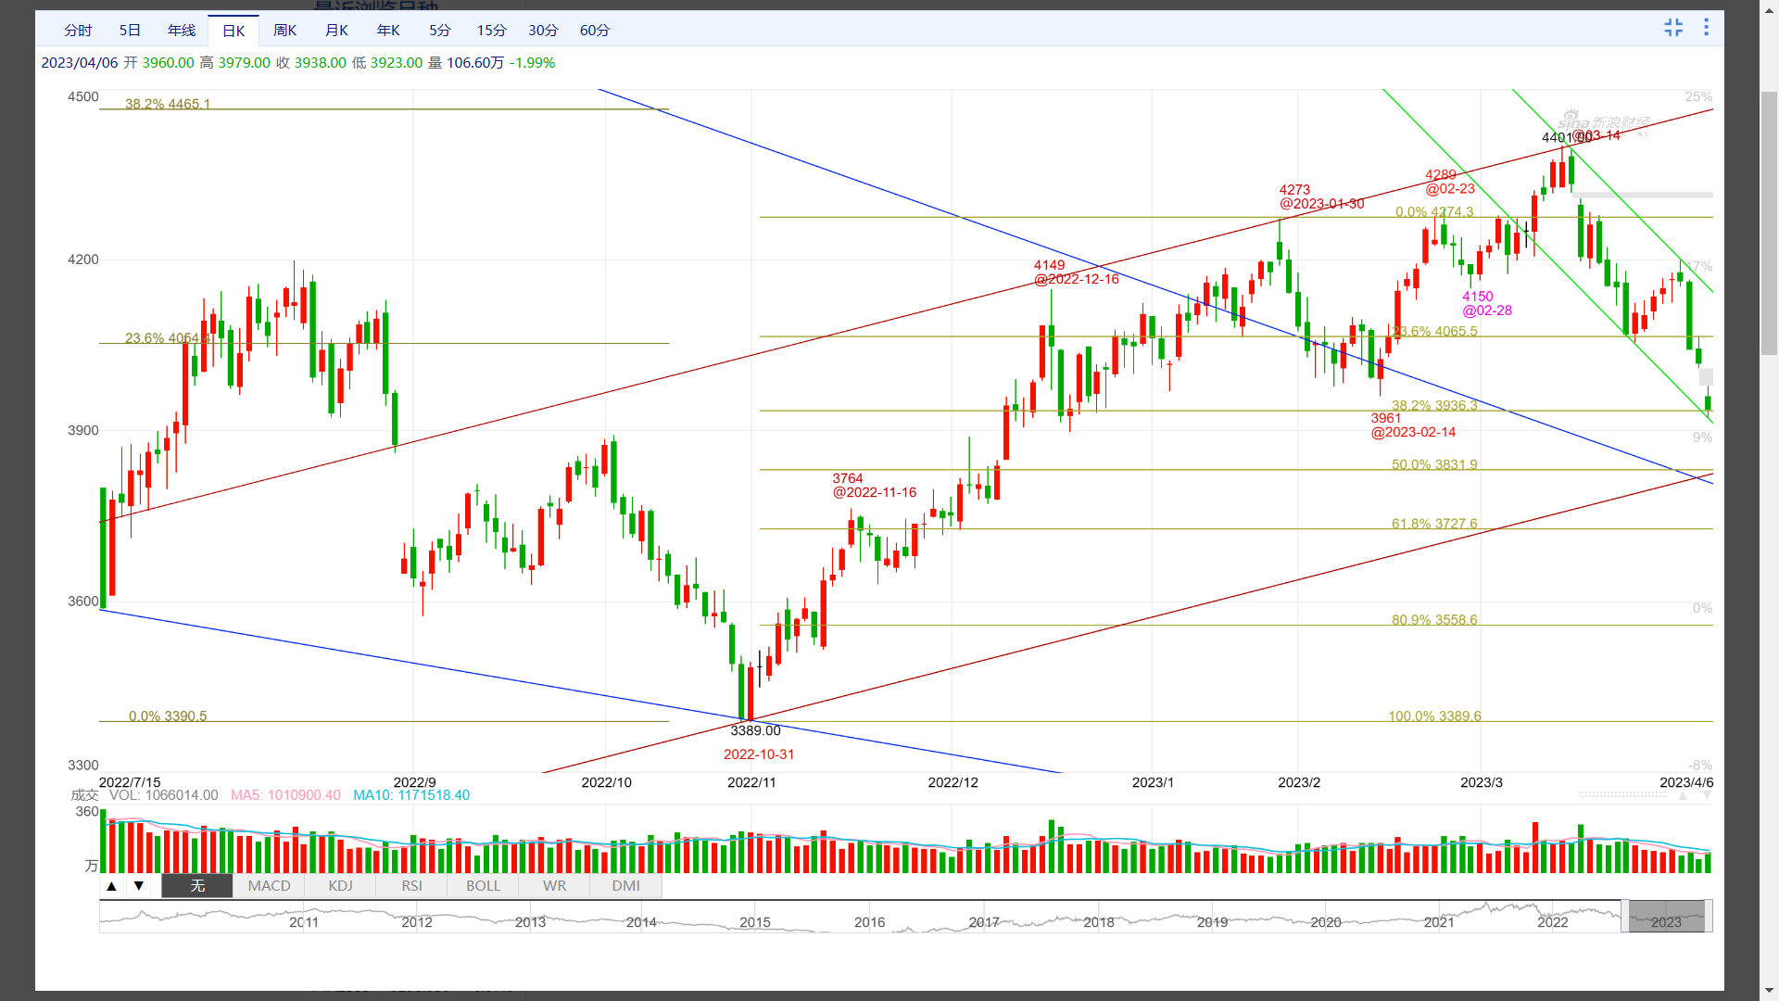This screenshot has width=1779, height=1001.
Task: Select the 月K monthly chart tab
Action: [x=336, y=31]
